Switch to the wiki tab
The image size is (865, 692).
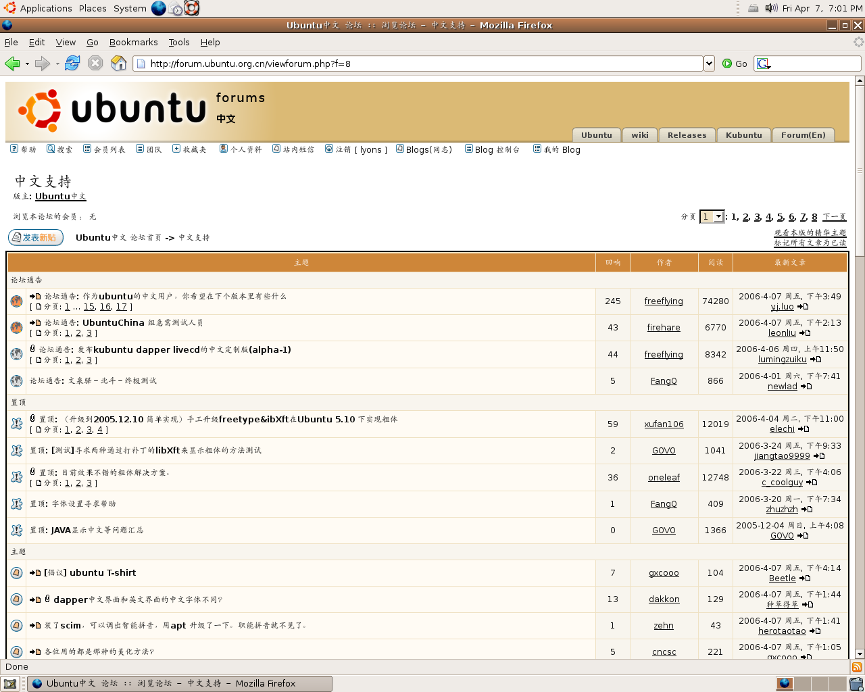tap(639, 134)
